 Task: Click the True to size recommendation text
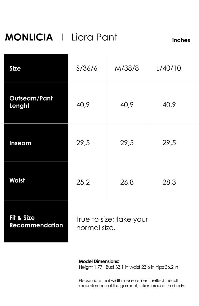(x=112, y=223)
